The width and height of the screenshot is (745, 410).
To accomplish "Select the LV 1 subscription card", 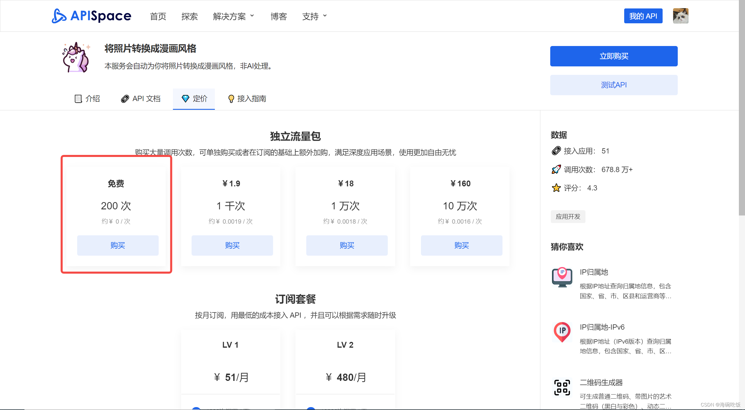I will [x=230, y=369].
